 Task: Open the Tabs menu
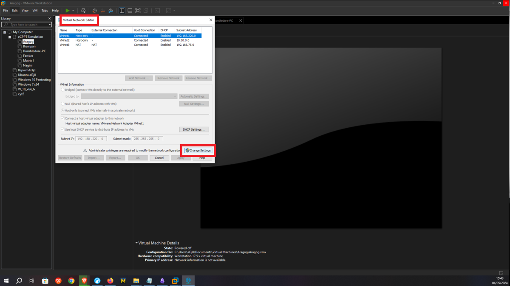tap(45, 11)
